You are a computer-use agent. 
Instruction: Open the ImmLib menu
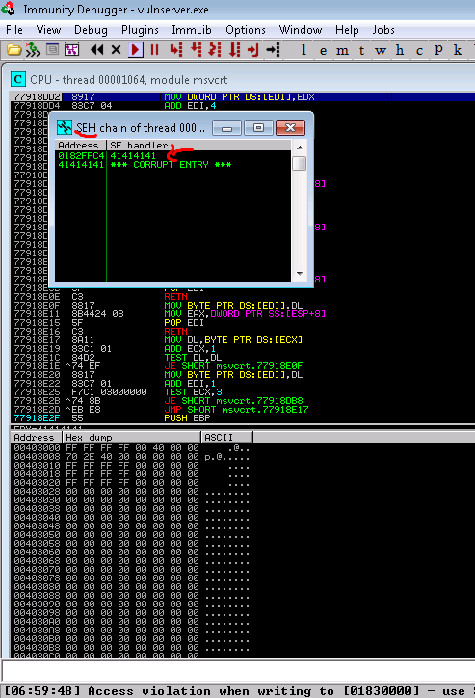coord(191,30)
